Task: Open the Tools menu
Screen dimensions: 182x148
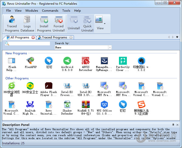Action: click(x=66, y=11)
